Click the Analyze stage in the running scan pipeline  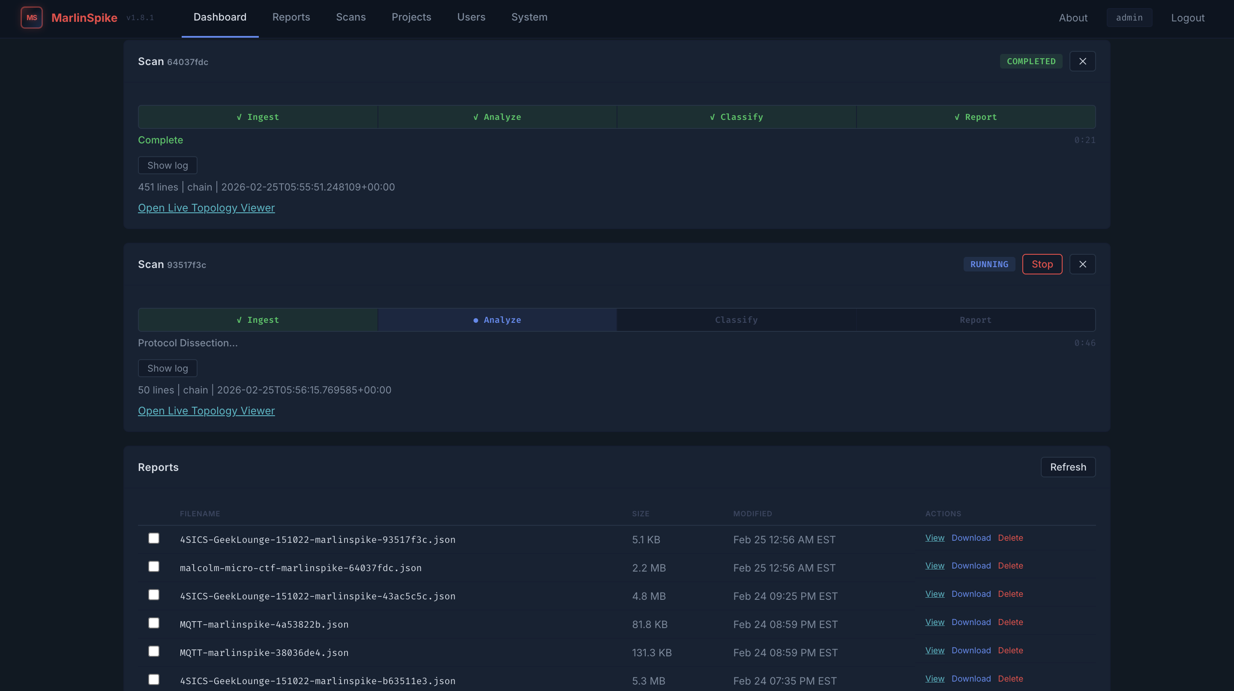tap(497, 320)
